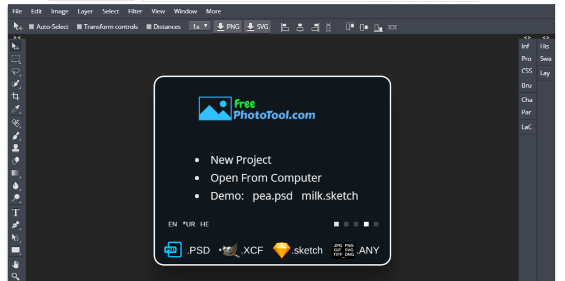The height and width of the screenshot is (281, 565).
Task: Switch language to UR
Action: pos(189,224)
